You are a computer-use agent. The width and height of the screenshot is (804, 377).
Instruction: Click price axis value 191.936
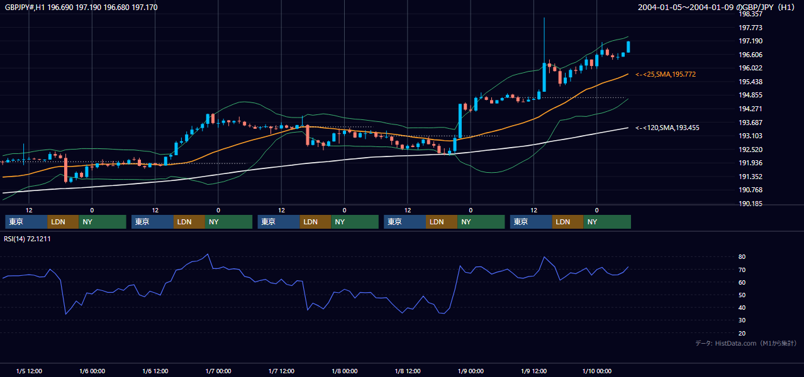click(x=750, y=163)
